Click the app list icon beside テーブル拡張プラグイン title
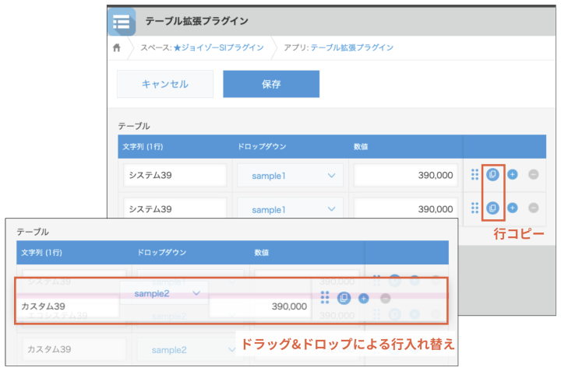 click(x=121, y=22)
